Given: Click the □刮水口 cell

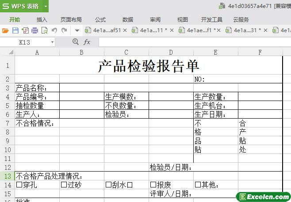Looking at the screenshot, I should (126, 185).
